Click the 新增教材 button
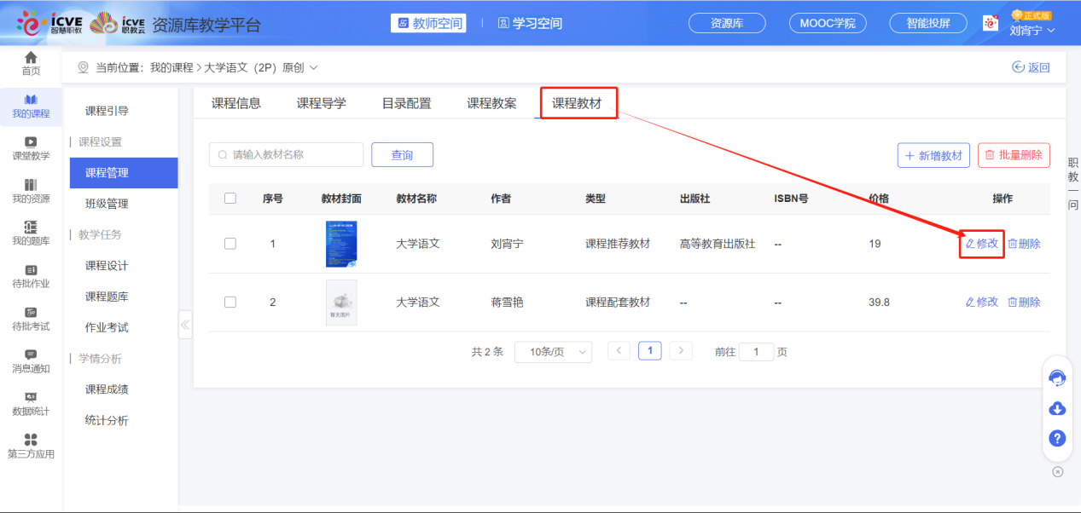The height and width of the screenshot is (513, 1081). (x=933, y=154)
